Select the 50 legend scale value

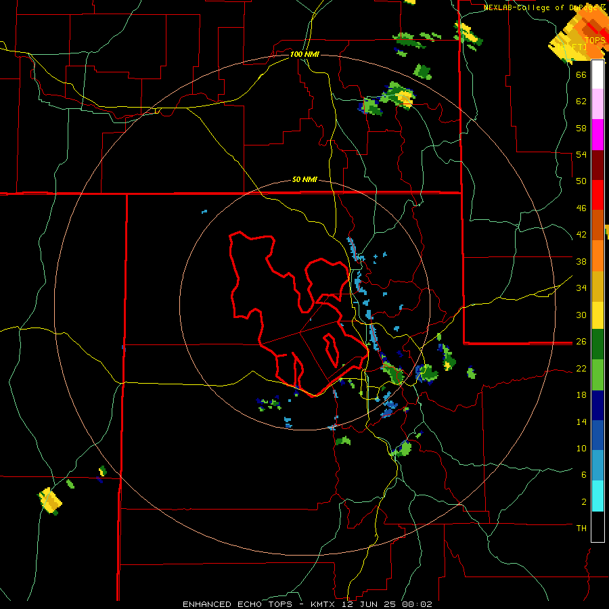pyautogui.click(x=581, y=181)
